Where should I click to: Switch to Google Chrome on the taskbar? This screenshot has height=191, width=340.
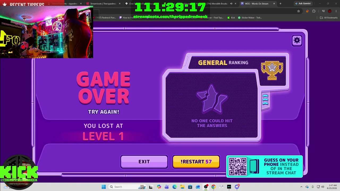click(213, 187)
